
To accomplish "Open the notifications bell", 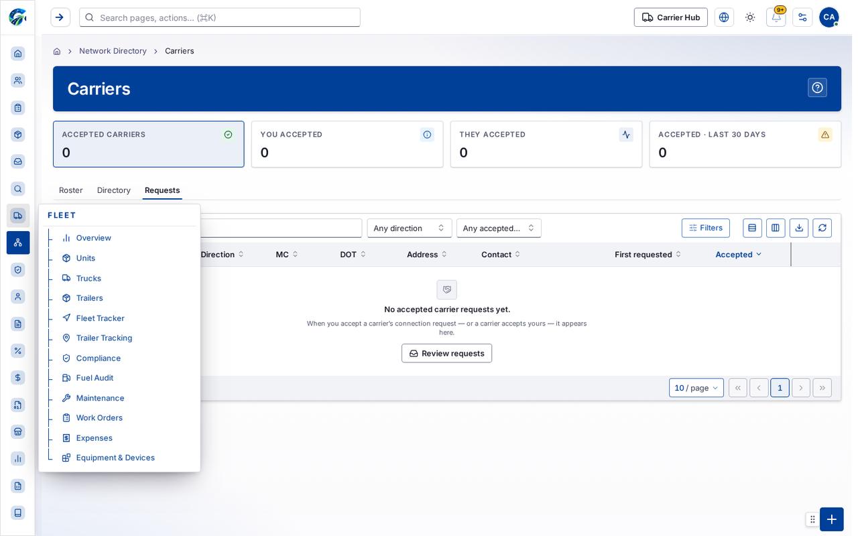I will pos(776,17).
